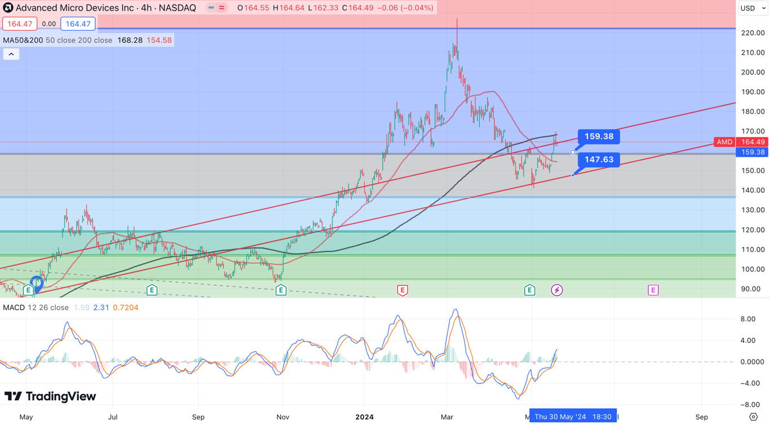Image resolution: width=770 pixels, height=424 pixels.
Task: Click the red AMD 164.49 price axis label
Action: pyautogui.click(x=741, y=142)
